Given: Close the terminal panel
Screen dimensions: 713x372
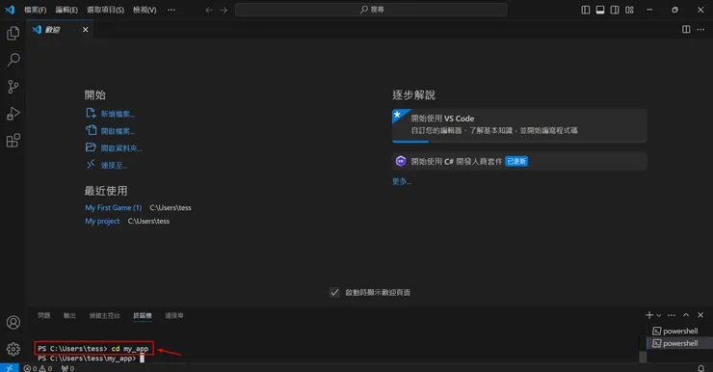Looking at the screenshot, I should [x=700, y=315].
